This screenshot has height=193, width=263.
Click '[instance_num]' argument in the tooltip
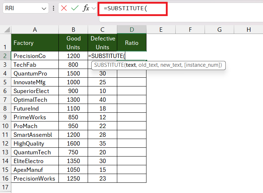[x=202, y=65]
